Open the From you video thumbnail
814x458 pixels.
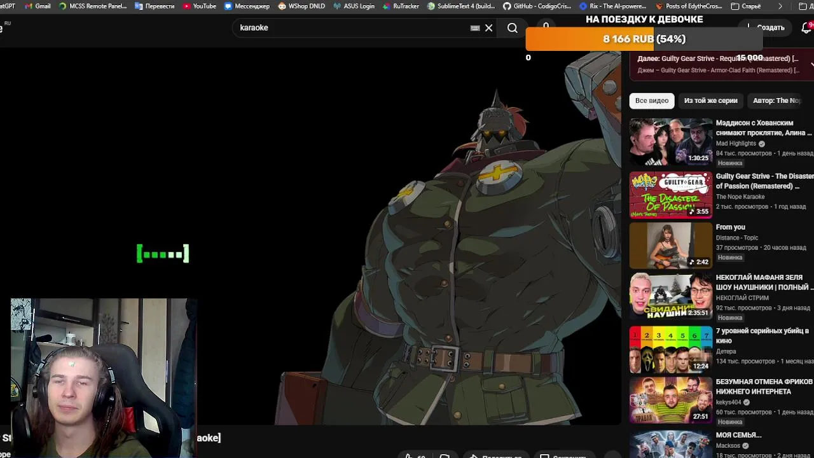[x=671, y=246]
